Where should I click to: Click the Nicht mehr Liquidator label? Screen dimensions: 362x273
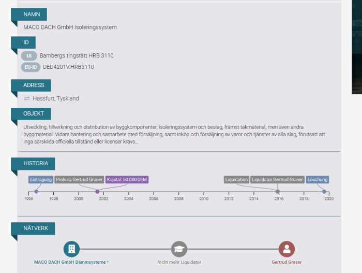tap(179, 262)
